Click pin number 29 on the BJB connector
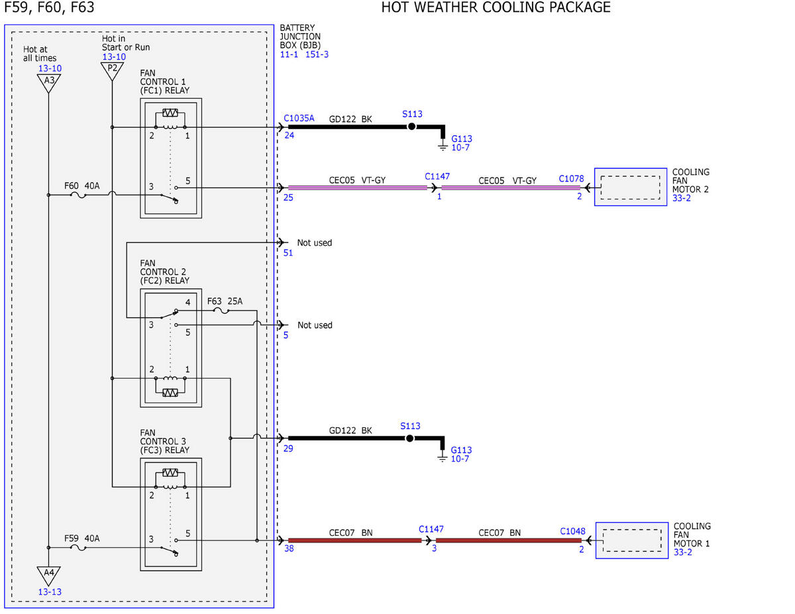 coord(289,448)
